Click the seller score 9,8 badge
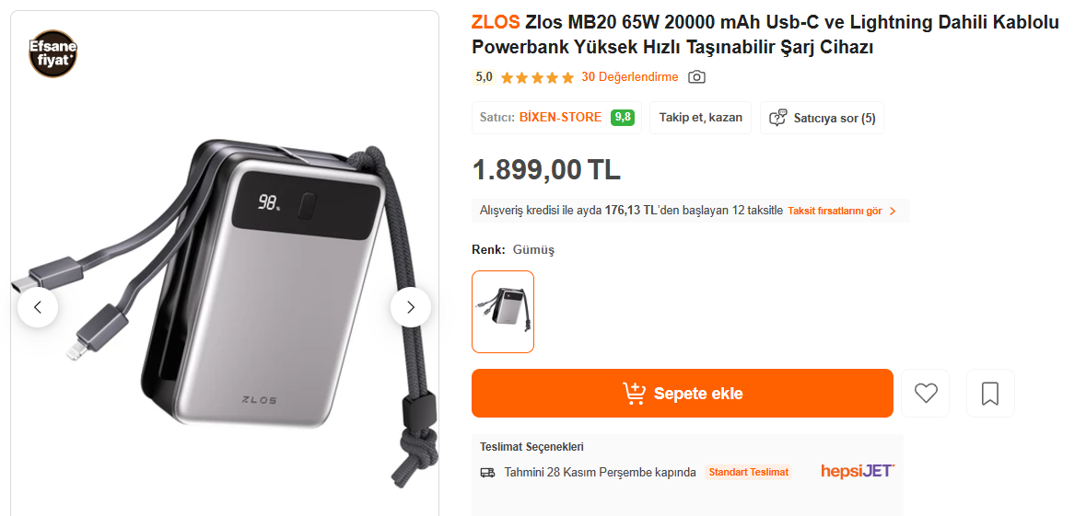This screenshot has height=516, width=1086. pos(622,118)
